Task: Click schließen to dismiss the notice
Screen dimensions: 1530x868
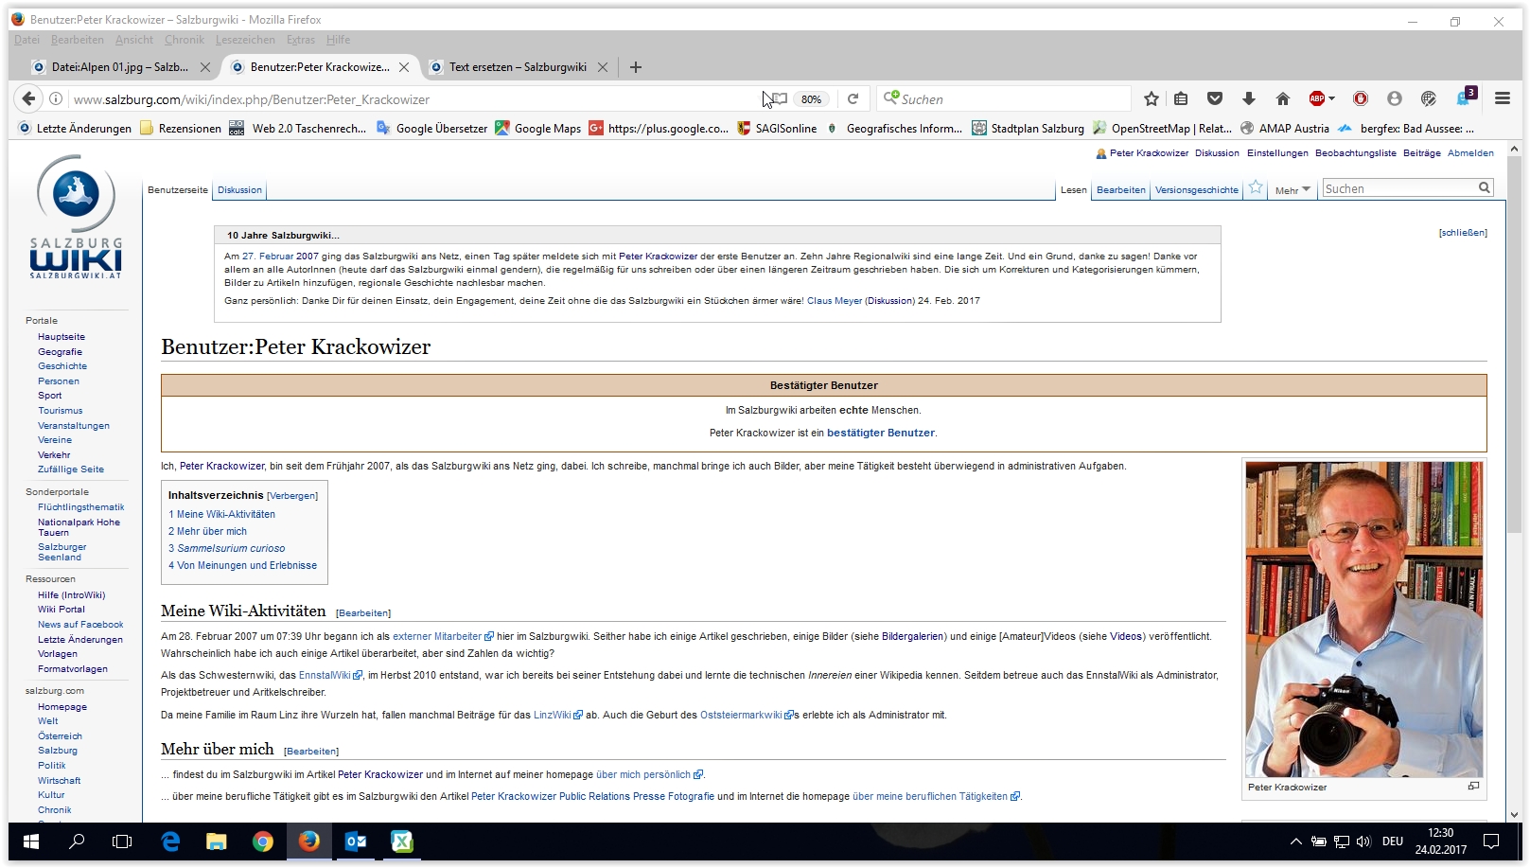Action: tap(1463, 233)
